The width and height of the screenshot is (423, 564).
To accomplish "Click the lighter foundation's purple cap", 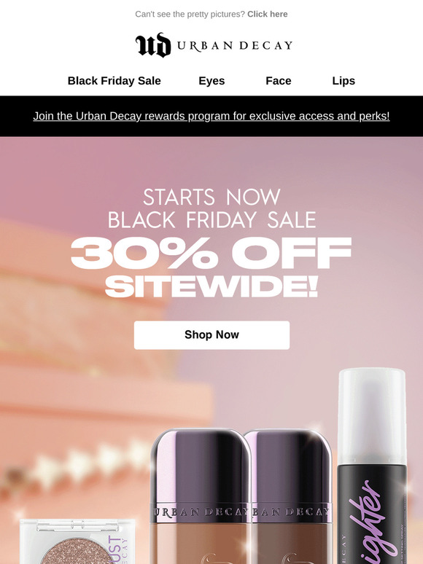I will pyautogui.click(x=201, y=466).
